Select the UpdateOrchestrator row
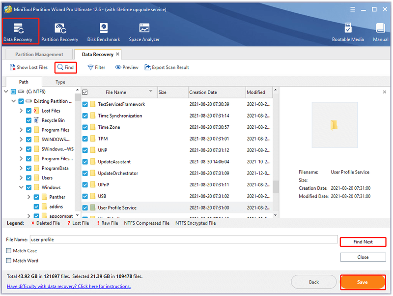 coord(177,173)
